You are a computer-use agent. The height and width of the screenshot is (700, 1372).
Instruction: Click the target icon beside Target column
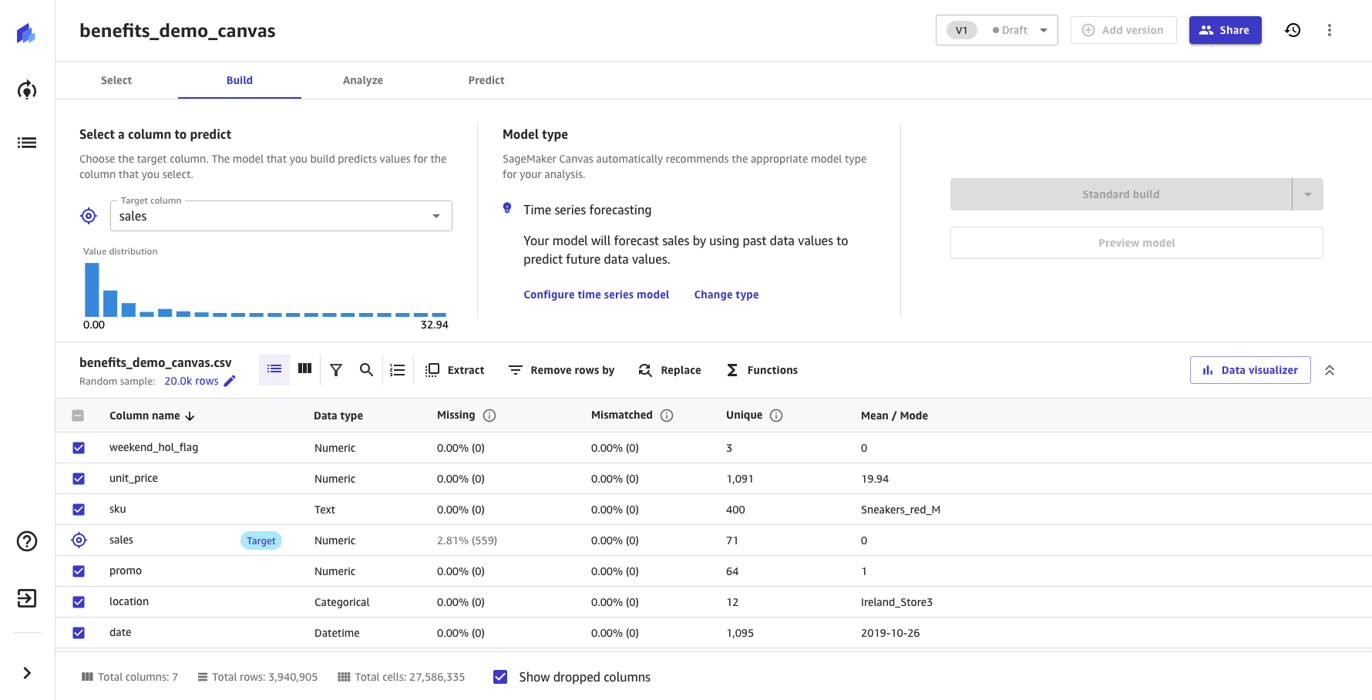tap(89, 216)
